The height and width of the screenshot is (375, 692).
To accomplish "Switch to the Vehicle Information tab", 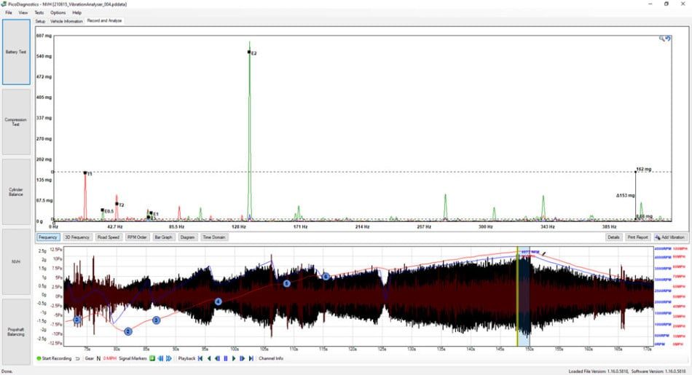I will [66, 21].
